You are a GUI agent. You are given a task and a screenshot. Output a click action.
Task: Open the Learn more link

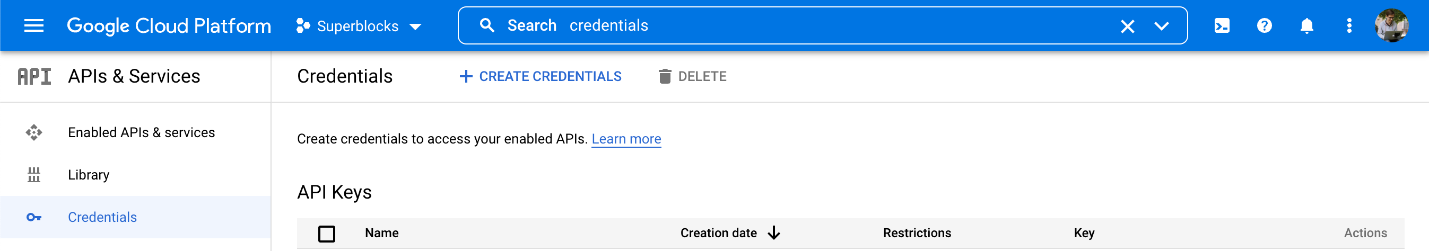click(626, 139)
